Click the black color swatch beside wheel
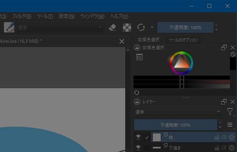The height and width of the screenshot is (152, 237). 233,64
